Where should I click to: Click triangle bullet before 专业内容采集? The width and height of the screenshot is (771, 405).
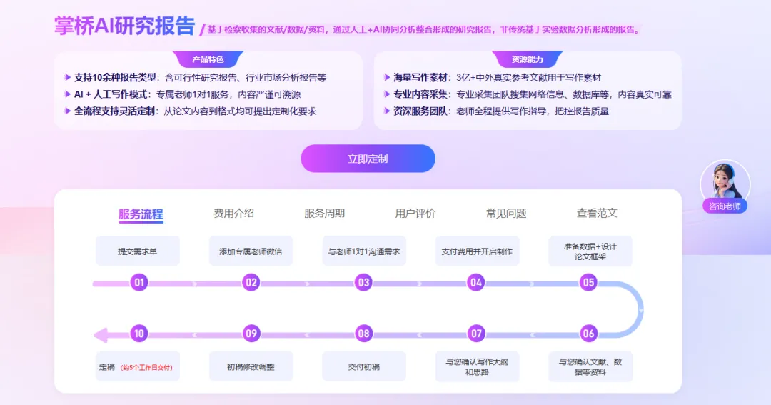point(387,94)
